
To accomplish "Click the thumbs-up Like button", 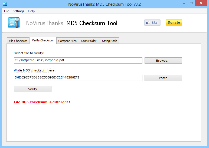I will coord(152,22).
